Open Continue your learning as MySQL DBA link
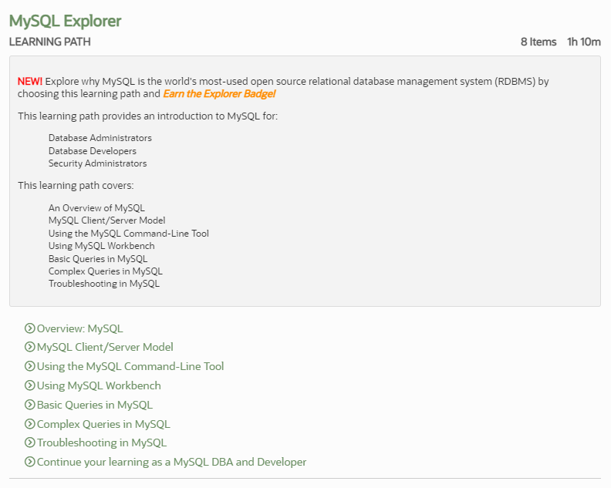 171,462
